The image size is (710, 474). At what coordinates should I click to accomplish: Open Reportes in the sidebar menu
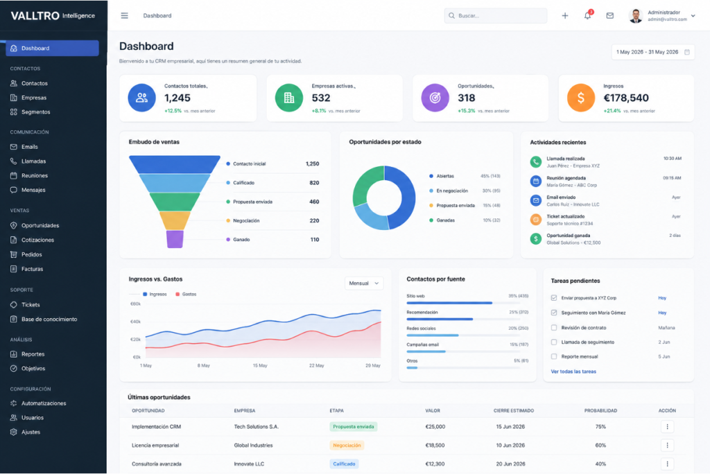pyautogui.click(x=33, y=354)
